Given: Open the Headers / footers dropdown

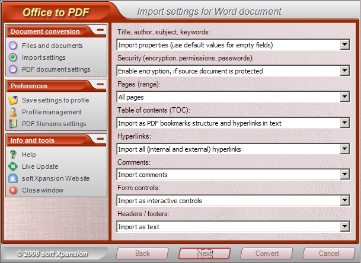Looking at the screenshot, I should 344,227.
